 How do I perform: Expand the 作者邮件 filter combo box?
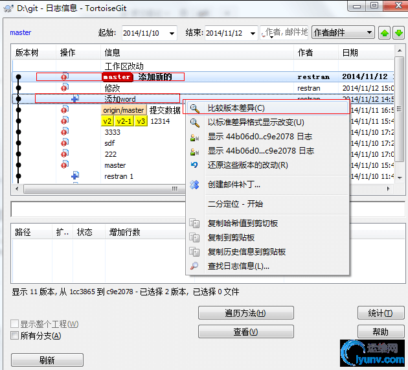343,32
